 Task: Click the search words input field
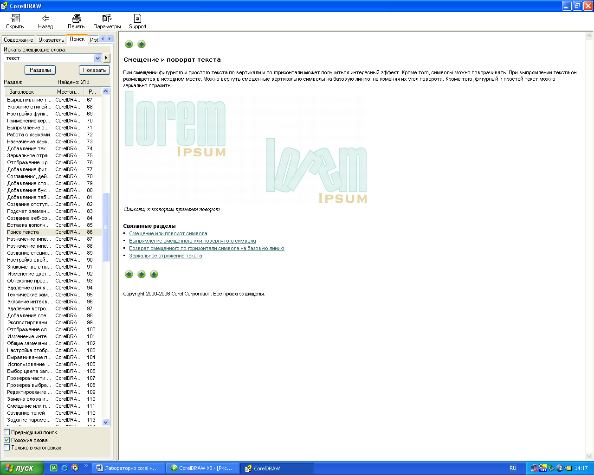[x=49, y=58]
